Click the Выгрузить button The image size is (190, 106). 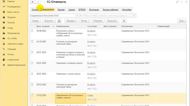click(112, 21)
